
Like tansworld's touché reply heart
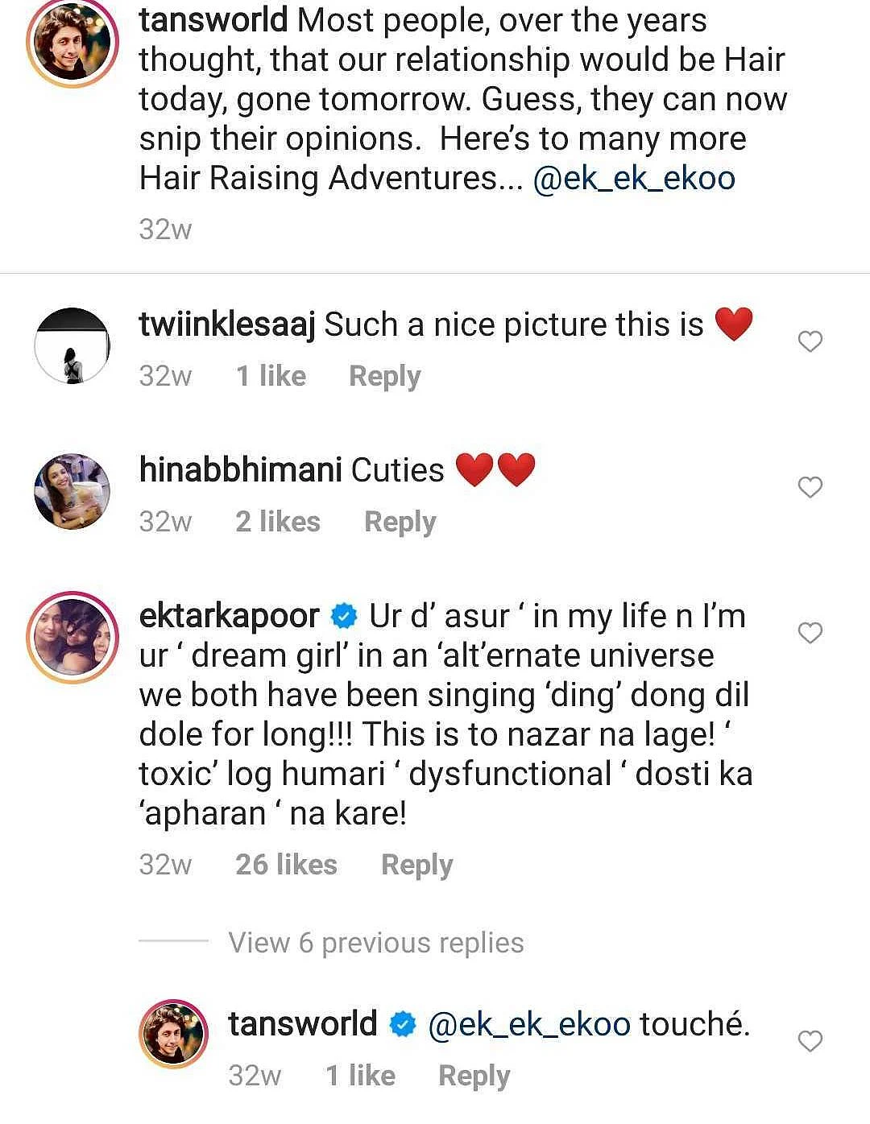pyautogui.click(x=810, y=1041)
